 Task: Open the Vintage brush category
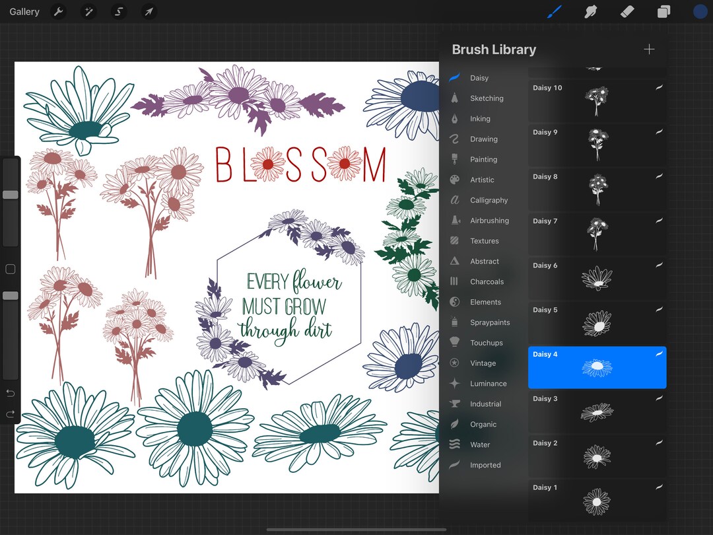[483, 363]
